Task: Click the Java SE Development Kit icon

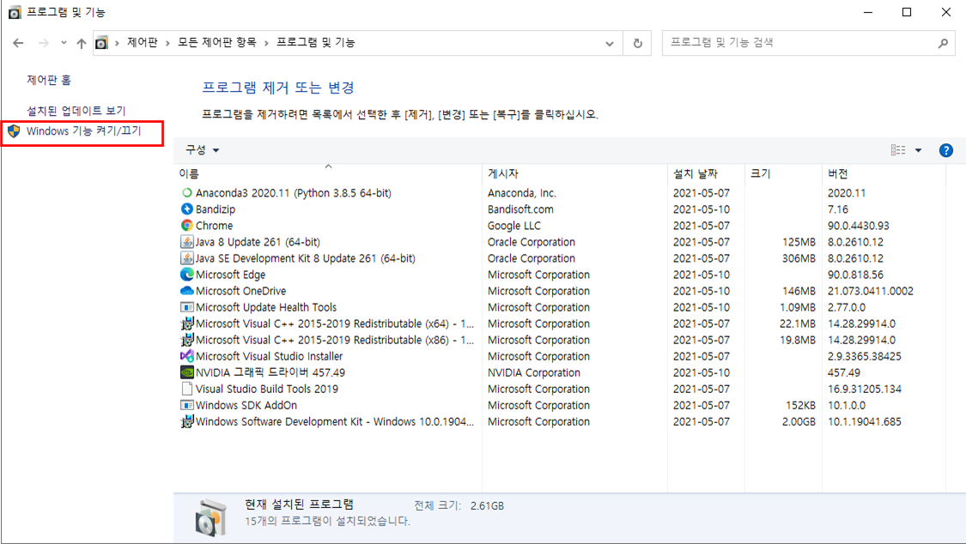Action: [x=186, y=258]
